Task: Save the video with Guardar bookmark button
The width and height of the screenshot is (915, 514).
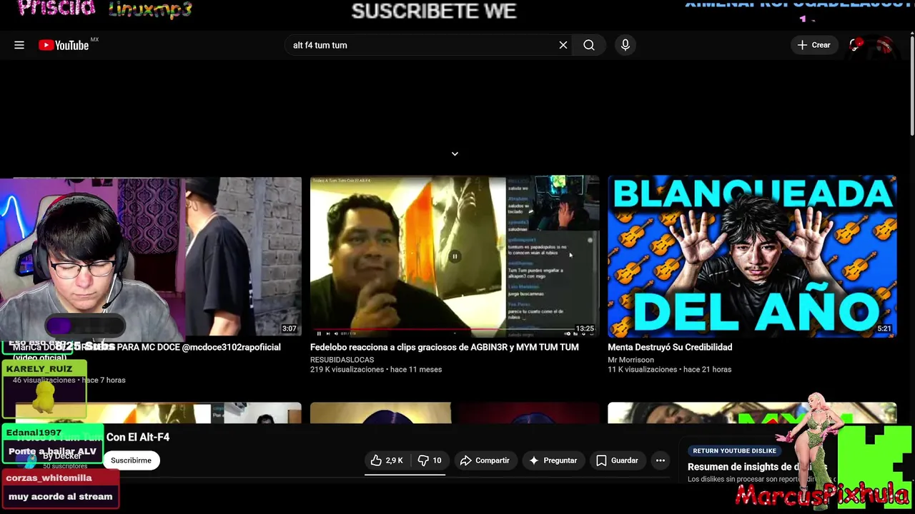Action: pyautogui.click(x=617, y=460)
